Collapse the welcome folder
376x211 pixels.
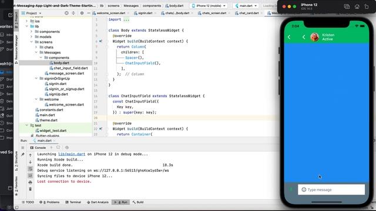pyautogui.click(x=36, y=99)
